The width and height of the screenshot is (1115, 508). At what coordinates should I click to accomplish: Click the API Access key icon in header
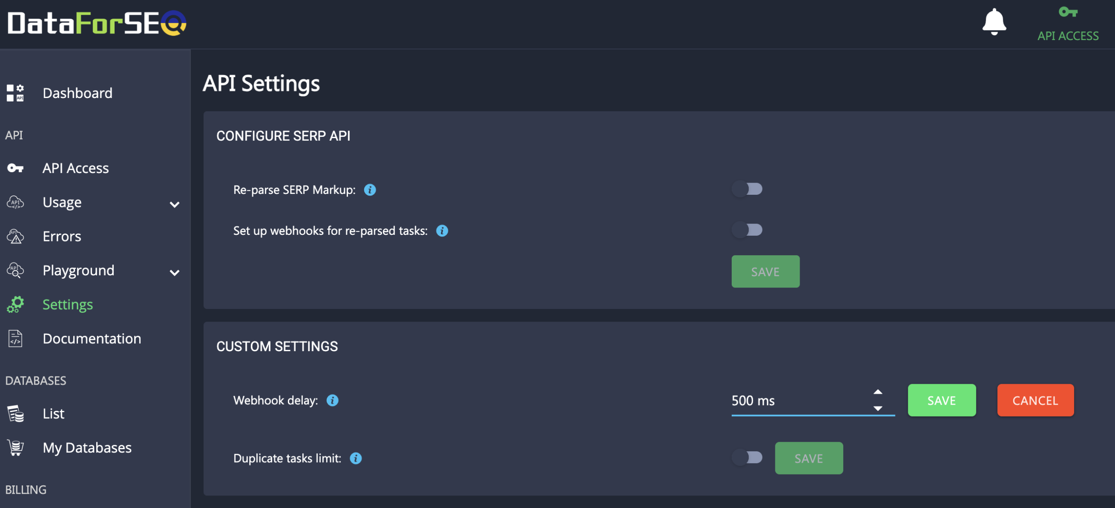tap(1068, 12)
